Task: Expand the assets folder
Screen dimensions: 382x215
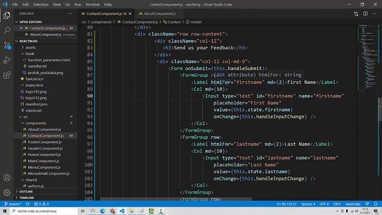Action: coord(30,48)
